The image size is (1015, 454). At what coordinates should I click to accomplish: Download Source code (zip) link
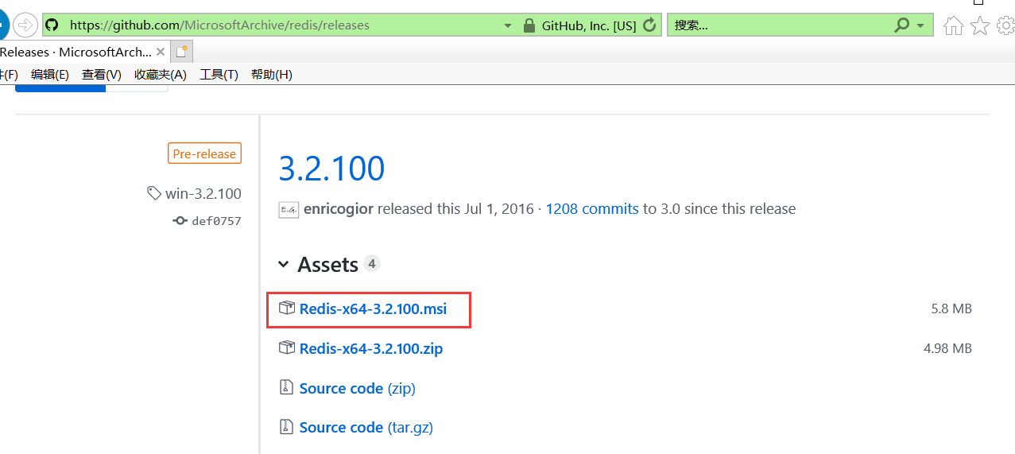click(x=358, y=388)
